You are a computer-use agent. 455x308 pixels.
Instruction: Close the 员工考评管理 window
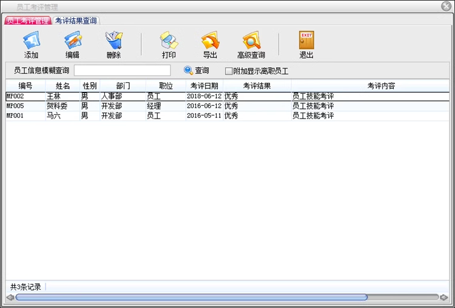446,6
